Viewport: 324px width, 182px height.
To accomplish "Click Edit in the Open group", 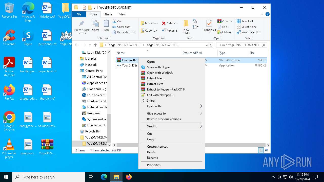I will pyautogui.click(x=222, y=27).
